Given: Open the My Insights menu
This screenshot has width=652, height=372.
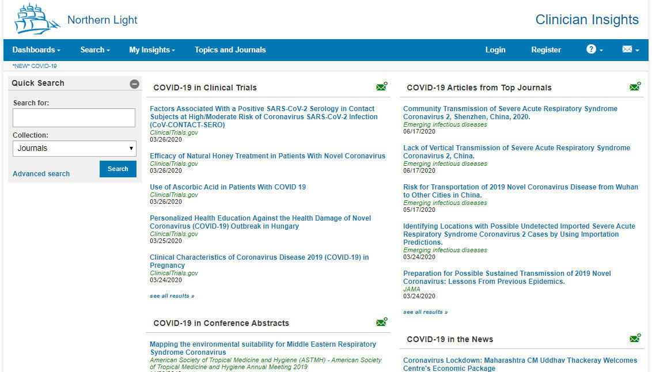Looking at the screenshot, I should click(x=151, y=50).
